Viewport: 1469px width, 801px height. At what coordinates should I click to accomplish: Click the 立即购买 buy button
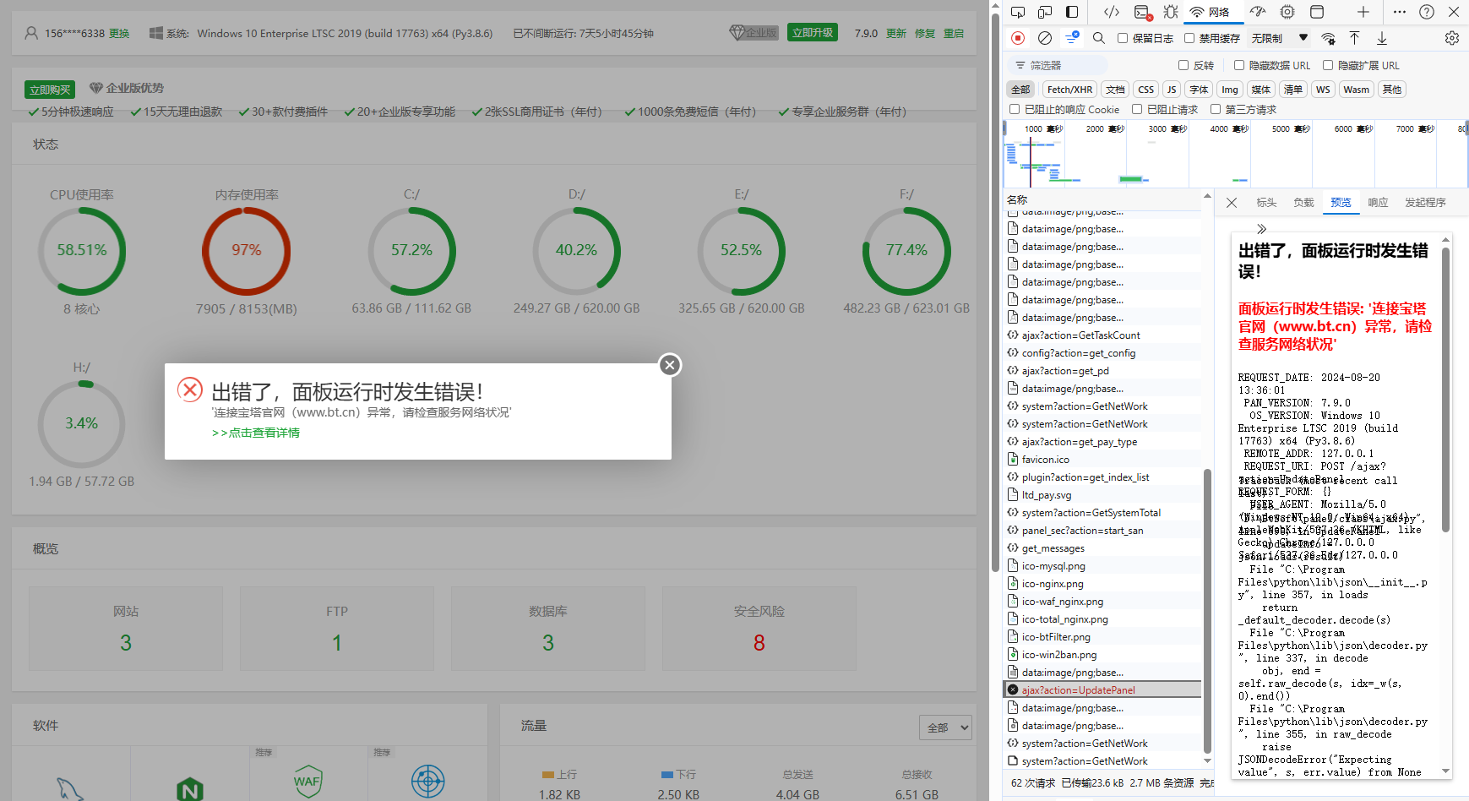click(50, 90)
